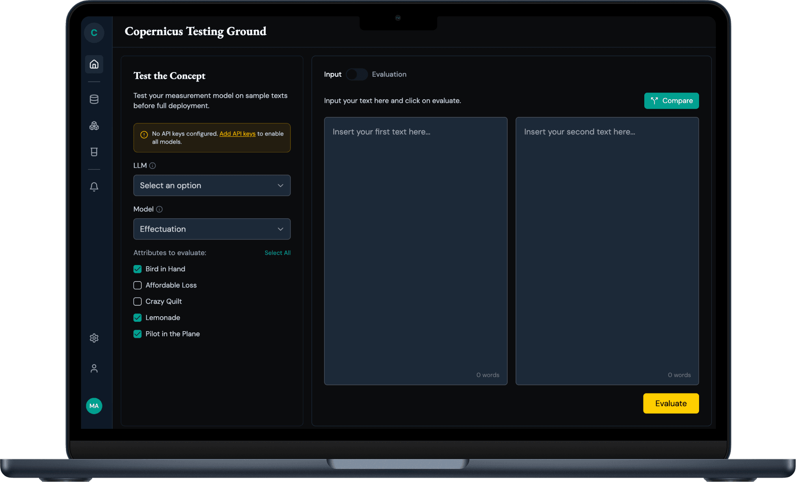Screen dimensions: 796x482
Task: Select the models cubes icon in sidebar
Action: point(94,126)
